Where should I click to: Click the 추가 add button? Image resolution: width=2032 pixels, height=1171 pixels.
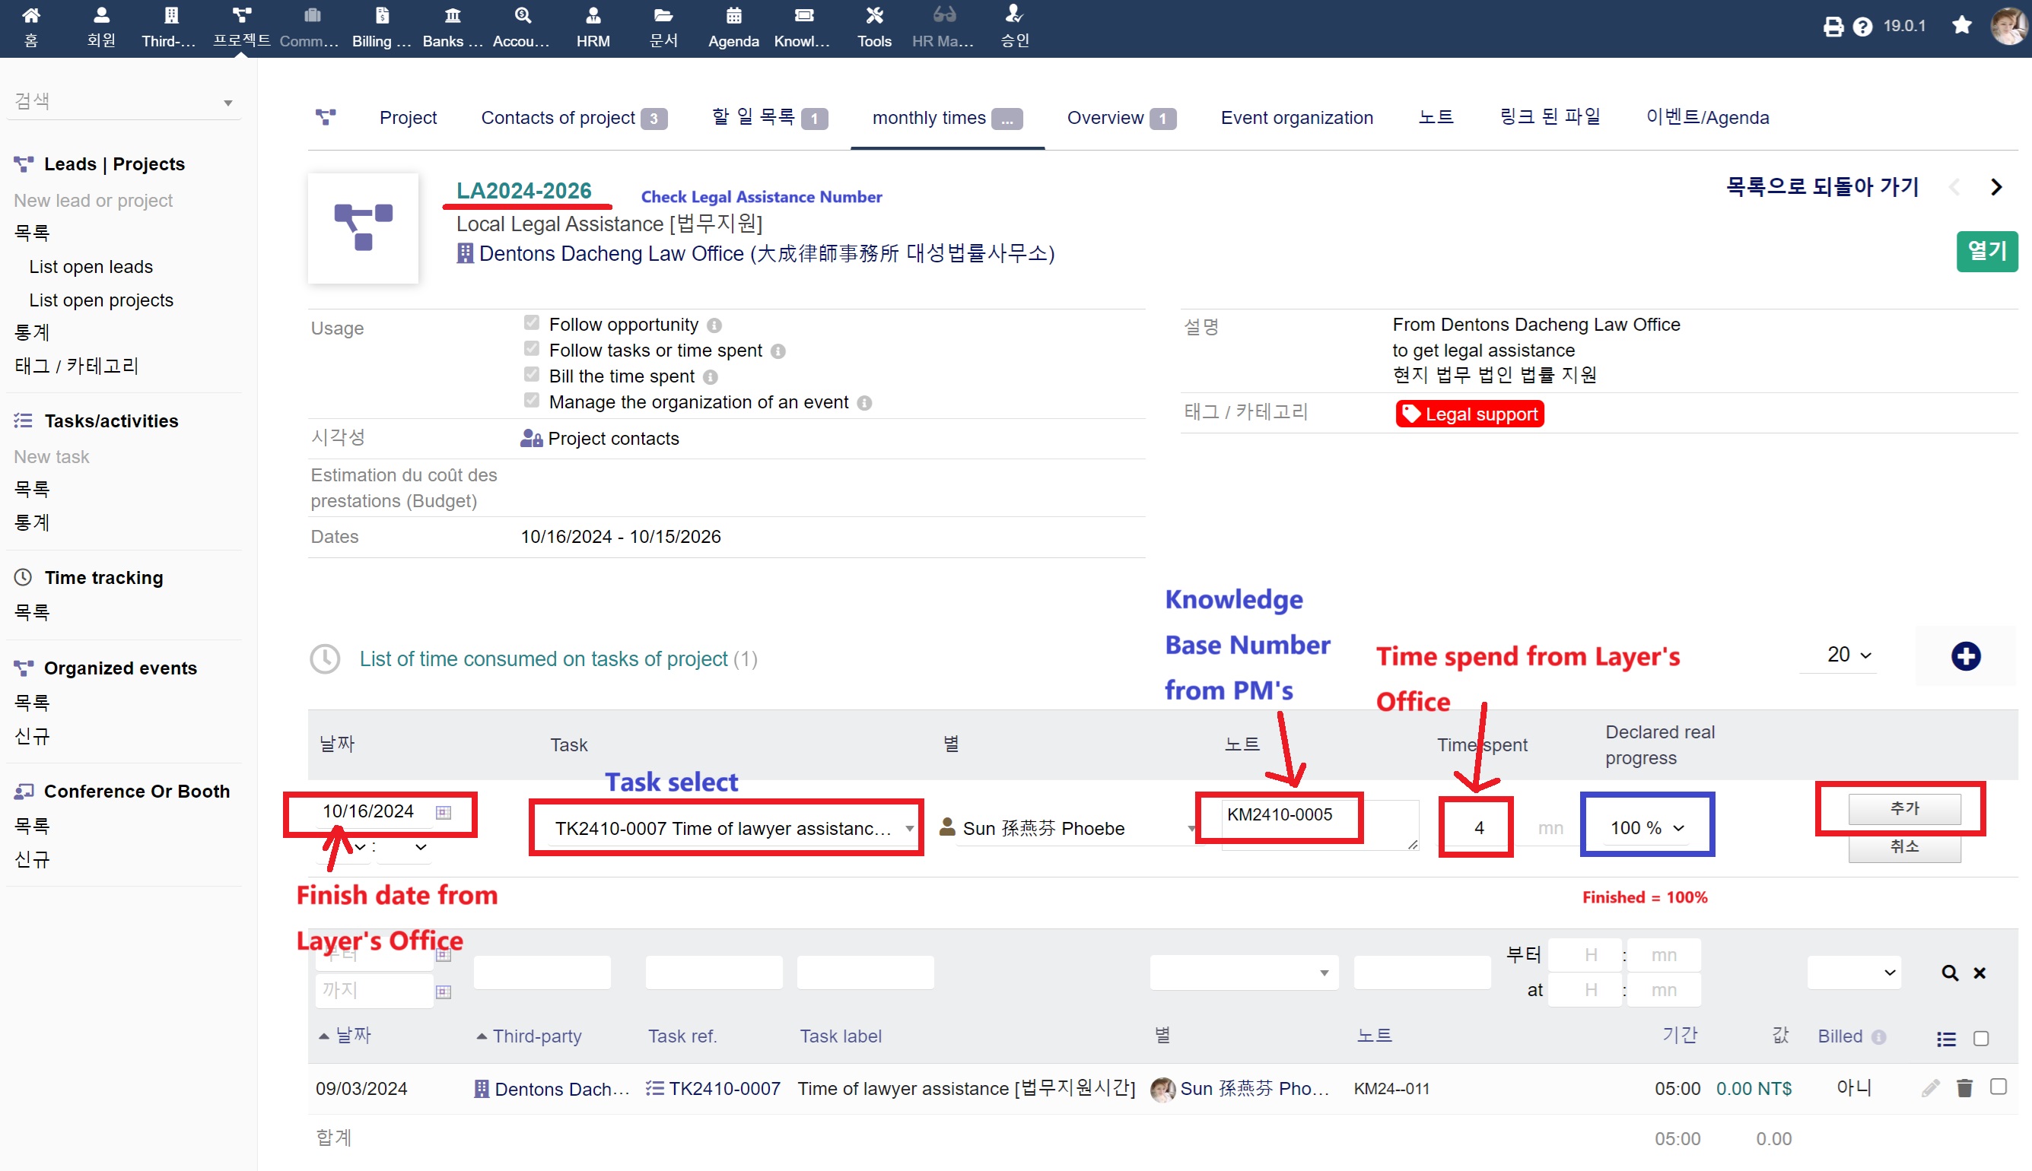1903,808
